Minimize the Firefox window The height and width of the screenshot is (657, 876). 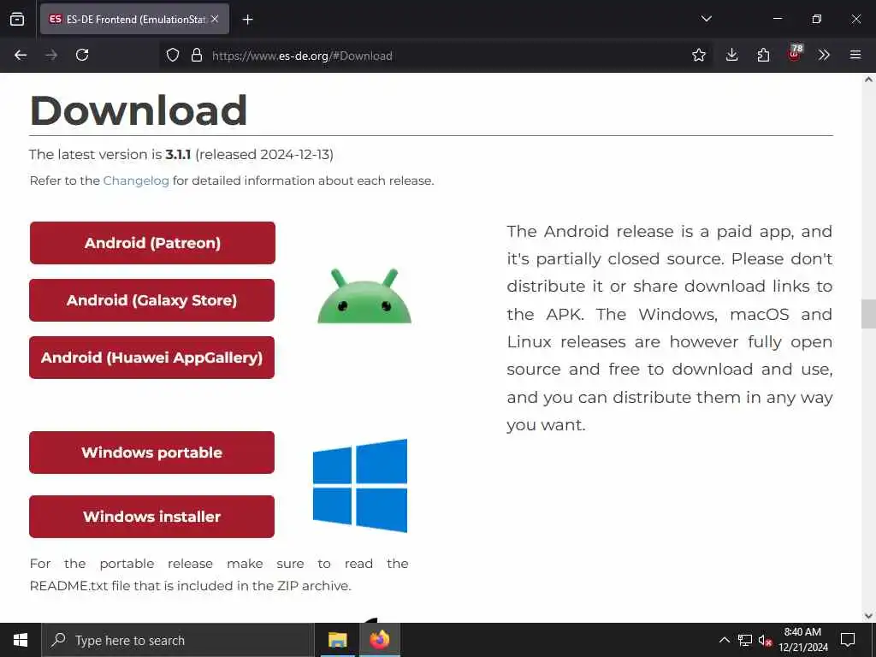coord(777,19)
